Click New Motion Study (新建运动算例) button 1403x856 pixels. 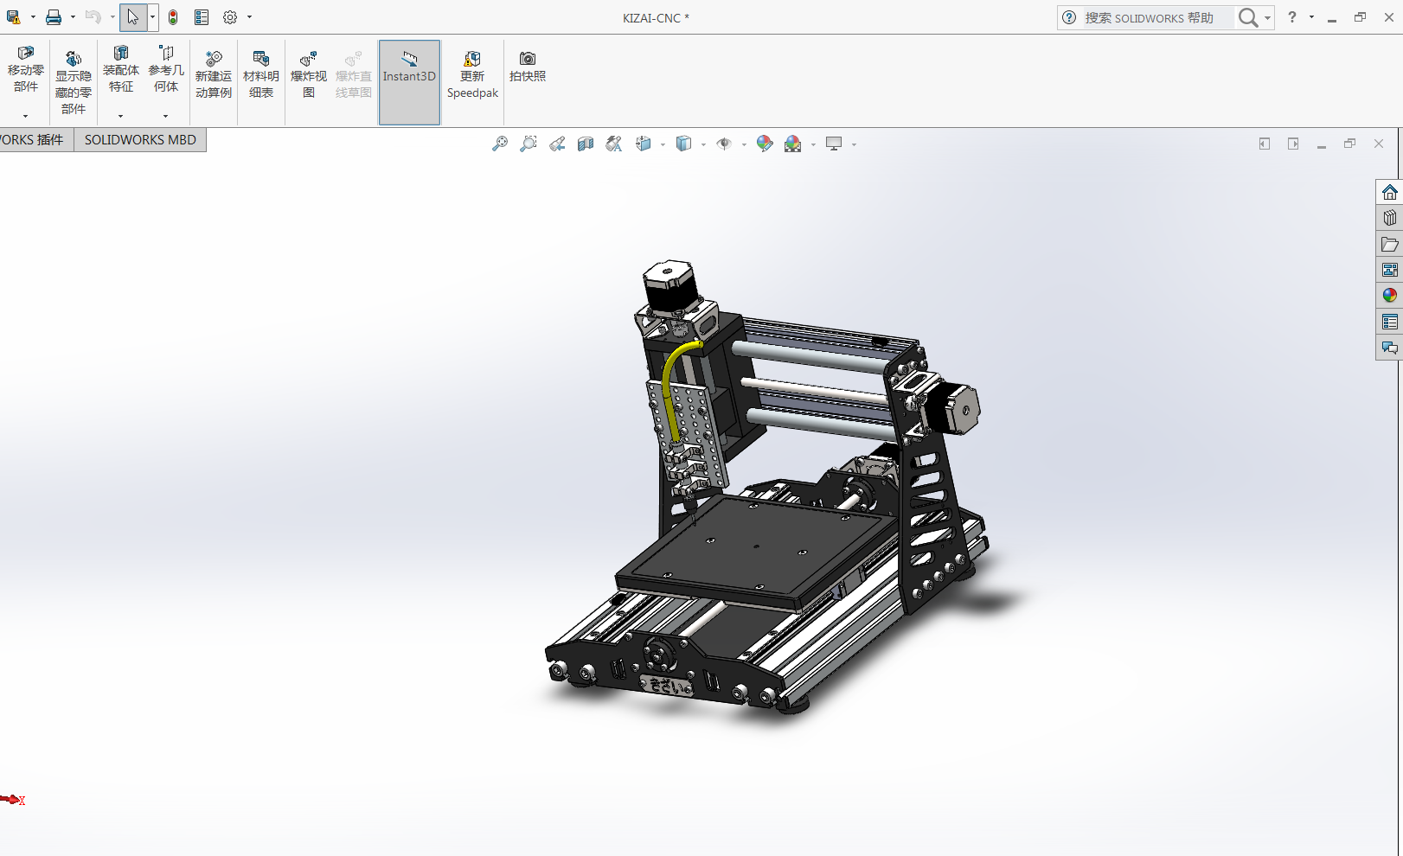click(x=214, y=75)
